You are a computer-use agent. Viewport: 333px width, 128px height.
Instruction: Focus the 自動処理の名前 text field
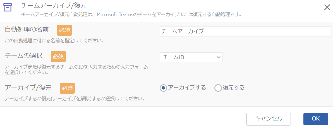(x=245, y=32)
